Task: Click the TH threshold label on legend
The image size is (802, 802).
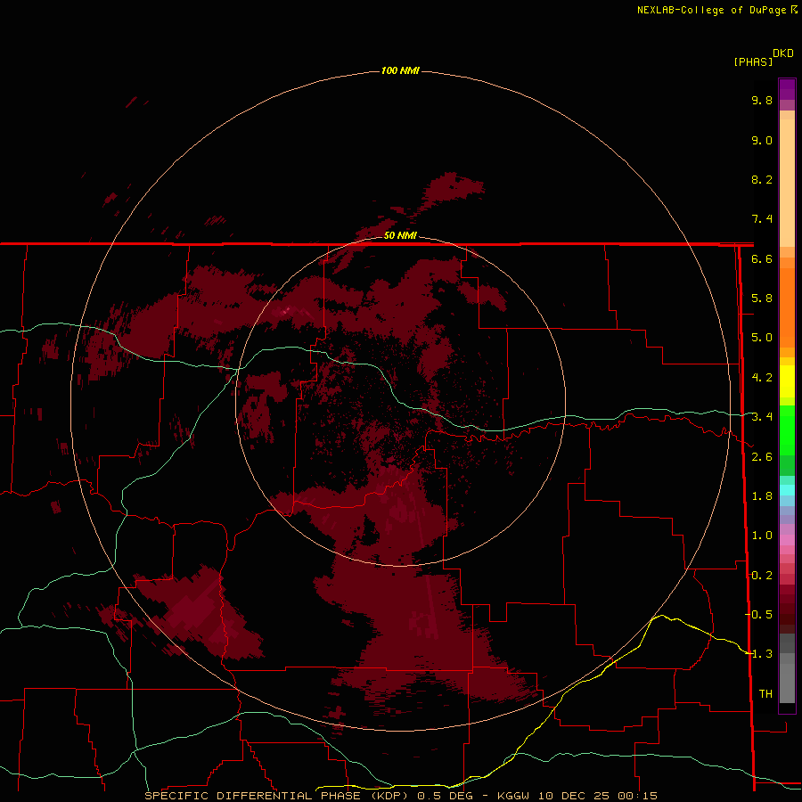Action: tap(765, 693)
